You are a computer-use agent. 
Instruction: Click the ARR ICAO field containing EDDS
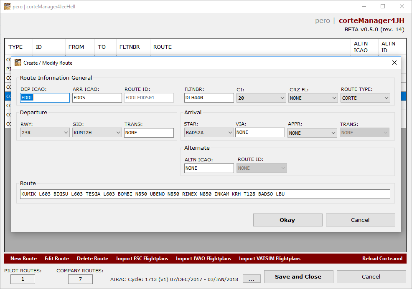point(97,98)
